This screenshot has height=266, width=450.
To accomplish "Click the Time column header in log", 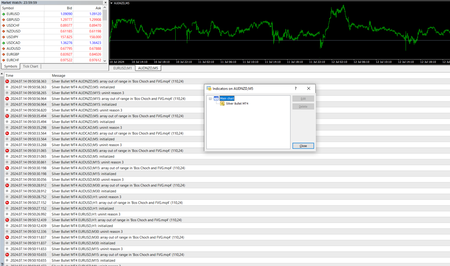I will coord(27,76).
